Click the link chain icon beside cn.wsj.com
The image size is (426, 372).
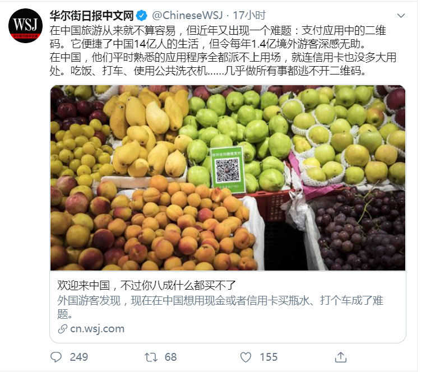(62, 329)
